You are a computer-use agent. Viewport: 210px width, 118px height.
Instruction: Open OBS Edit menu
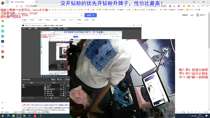tap(30, 29)
